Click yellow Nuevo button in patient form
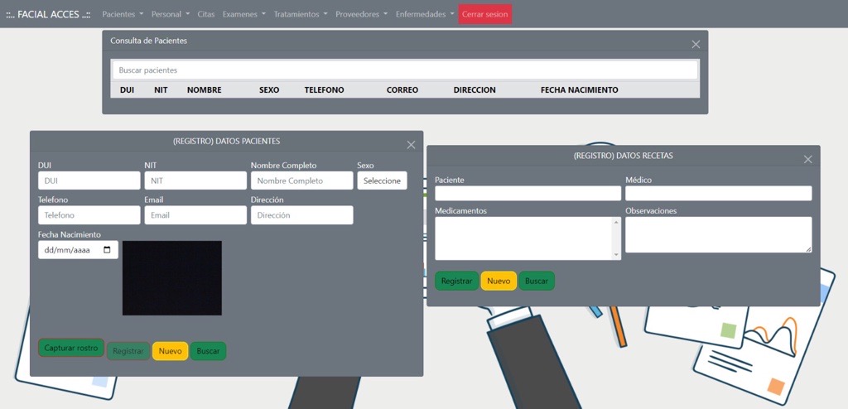Screen dimensions: 848x409 click(170, 351)
